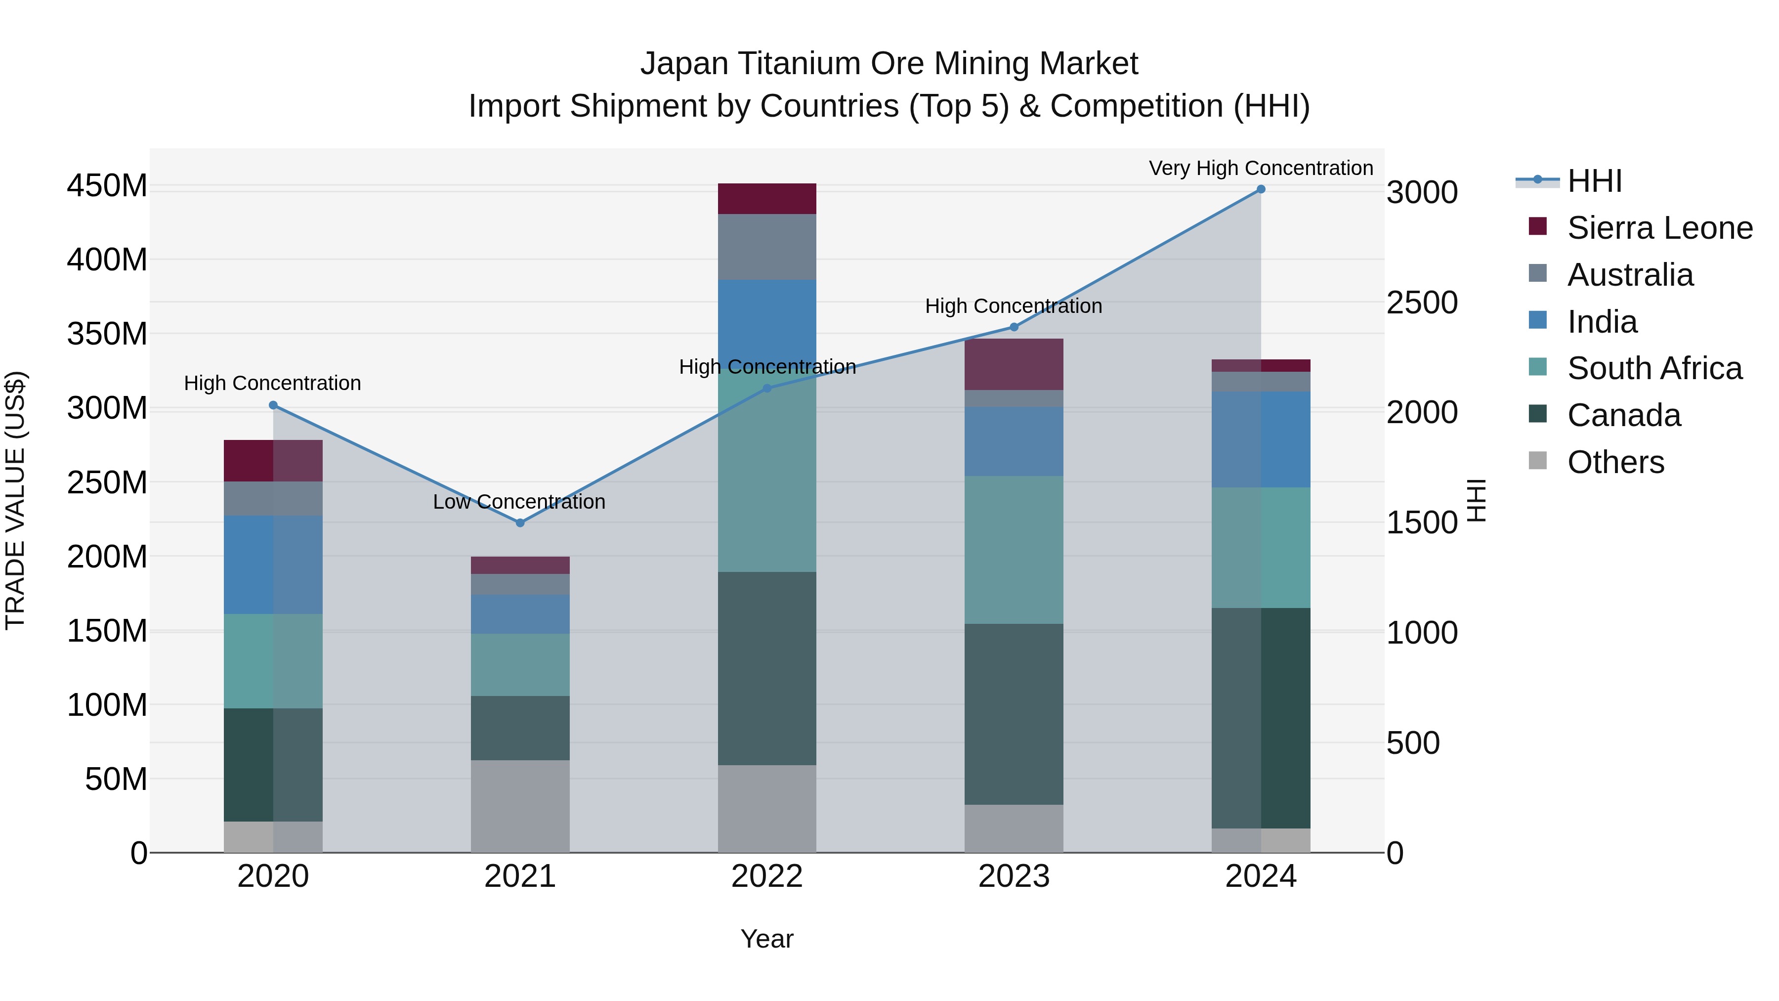Select the Canada segment of 2023 bar
This screenshot has height=1001, width=1779.
pyautogui.click(x=1014, y=714)
